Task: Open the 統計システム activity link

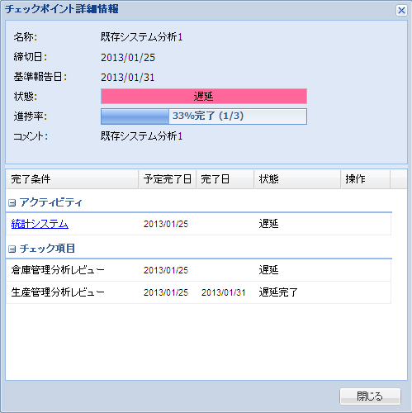Action: [40, 224]
